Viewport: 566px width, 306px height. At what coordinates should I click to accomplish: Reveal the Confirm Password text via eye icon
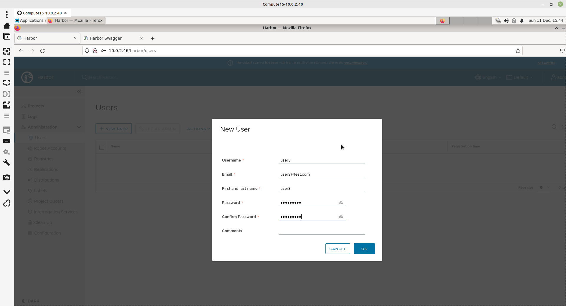coord(341,217)
